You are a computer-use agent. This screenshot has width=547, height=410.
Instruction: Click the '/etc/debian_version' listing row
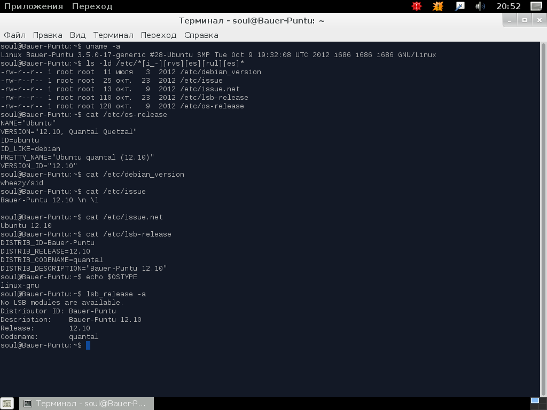[x=131, y=72]
